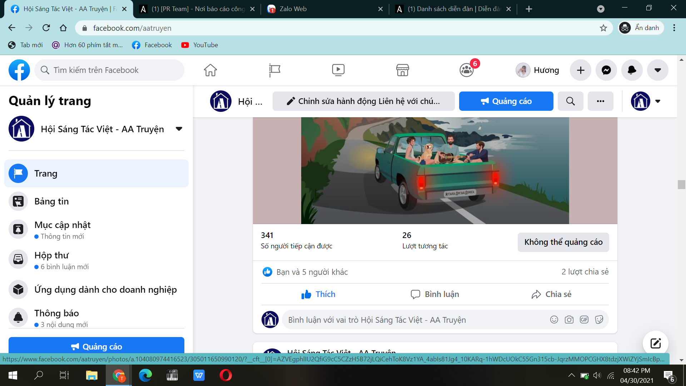This screenshot has height=386, width=686.
Task: Open the Account dropdown arrow
Action: pos(657,70)
